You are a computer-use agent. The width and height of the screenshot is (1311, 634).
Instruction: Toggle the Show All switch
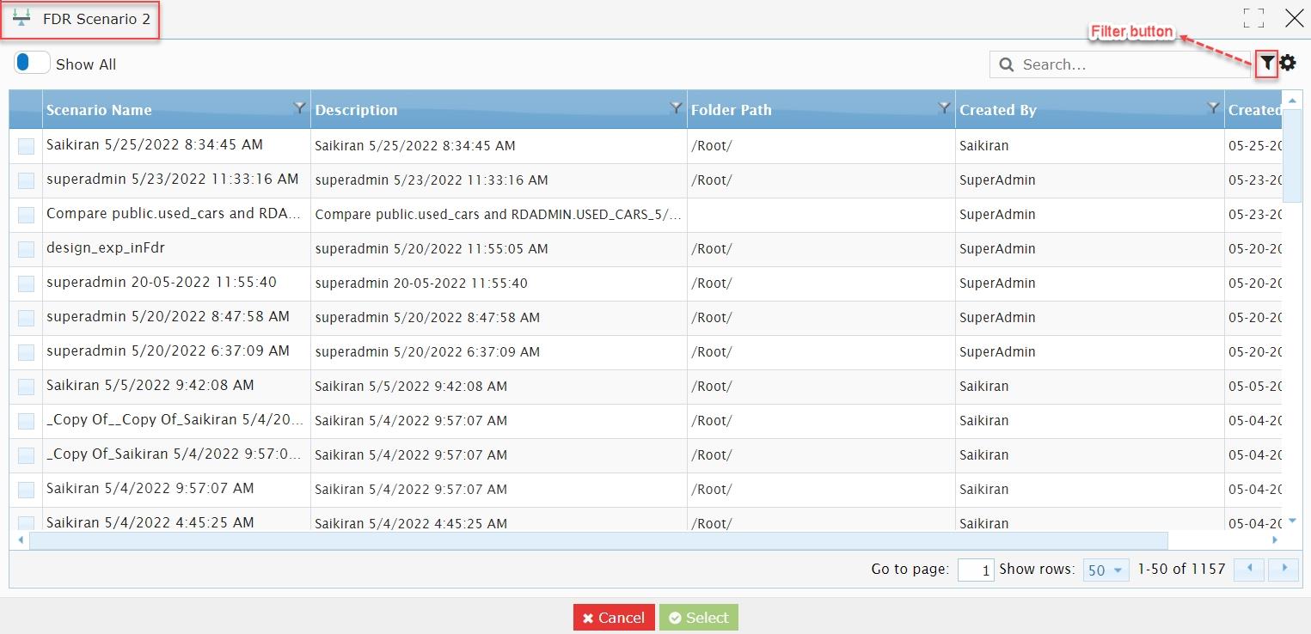click(32, 63)
